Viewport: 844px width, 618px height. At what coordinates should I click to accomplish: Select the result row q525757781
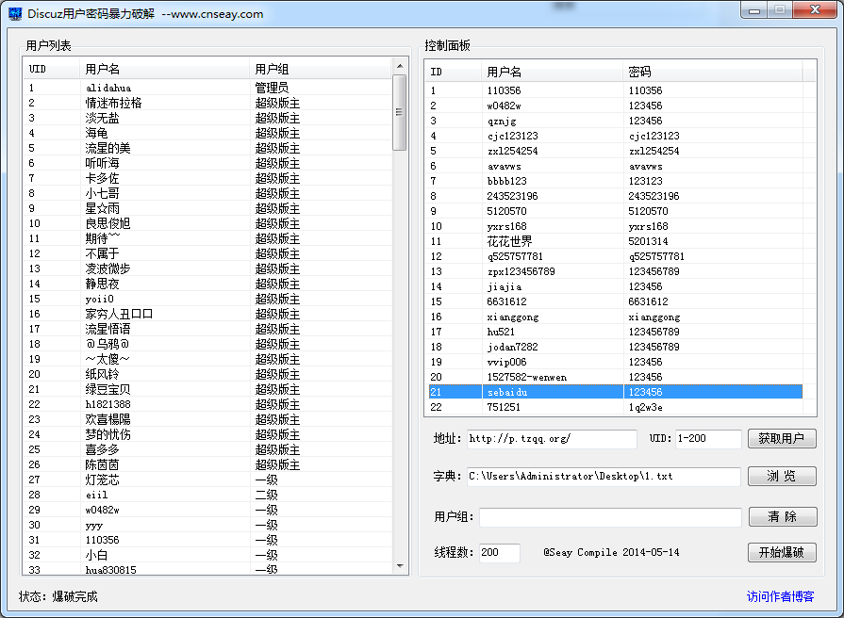[x=615, y=256]
